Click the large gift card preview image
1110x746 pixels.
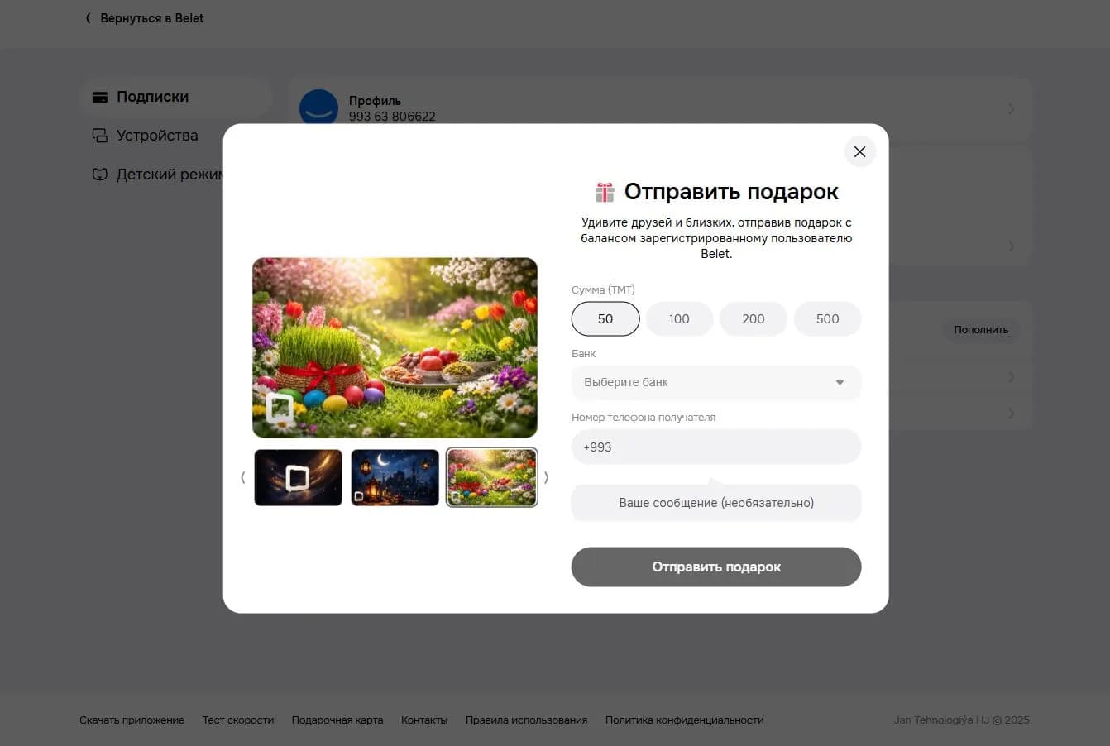click(395, 347)
